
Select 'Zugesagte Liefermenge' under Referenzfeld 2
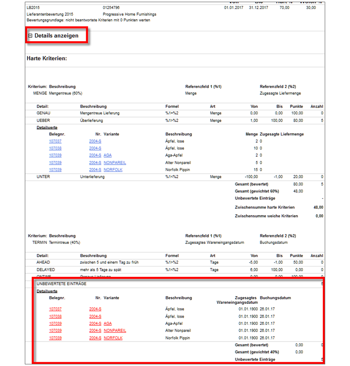281,93
